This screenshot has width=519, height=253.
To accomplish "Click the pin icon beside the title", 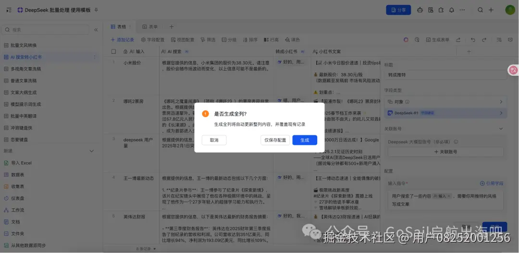I will point(96,10).
